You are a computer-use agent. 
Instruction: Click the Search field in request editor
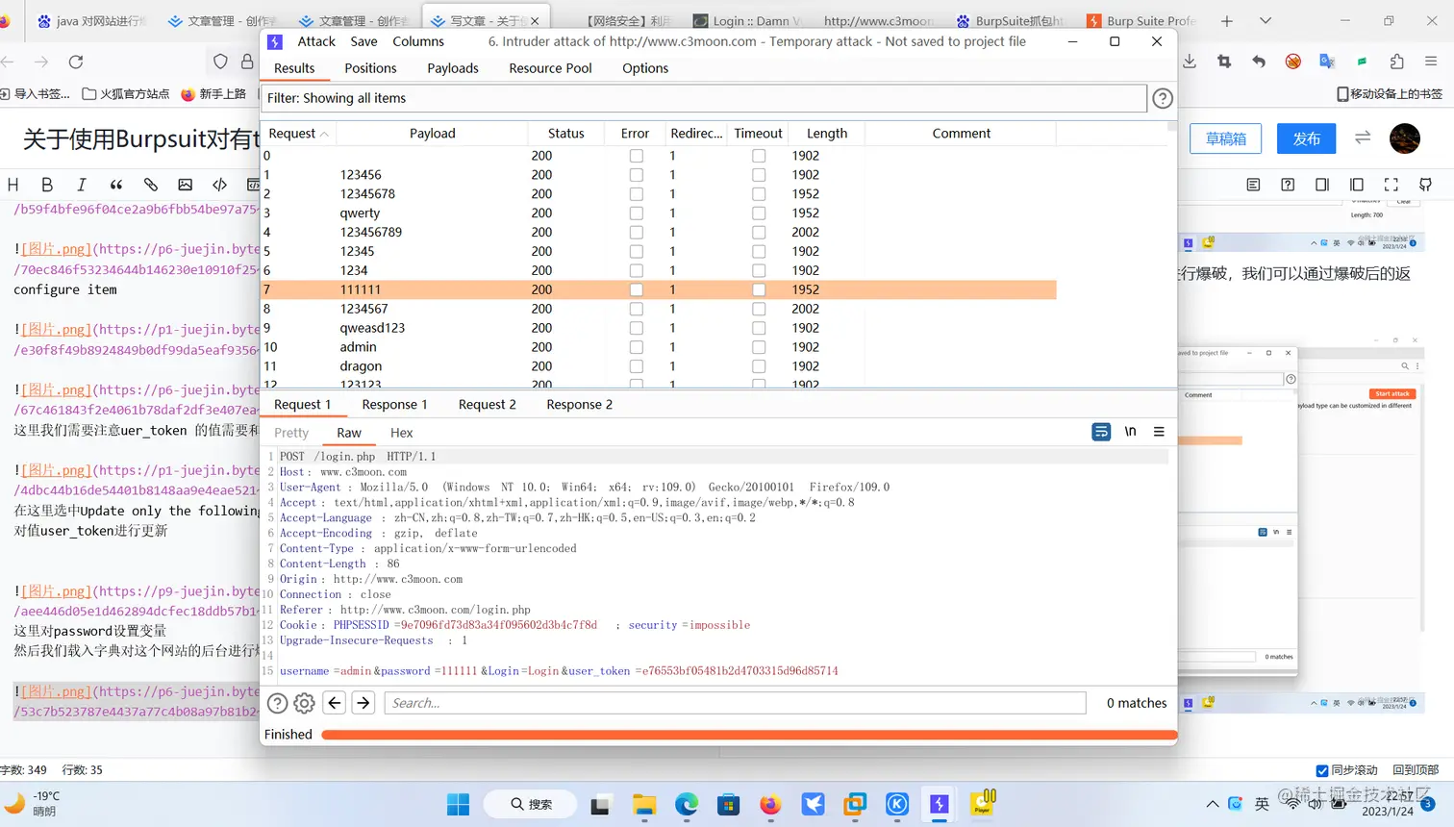(736, 703)
